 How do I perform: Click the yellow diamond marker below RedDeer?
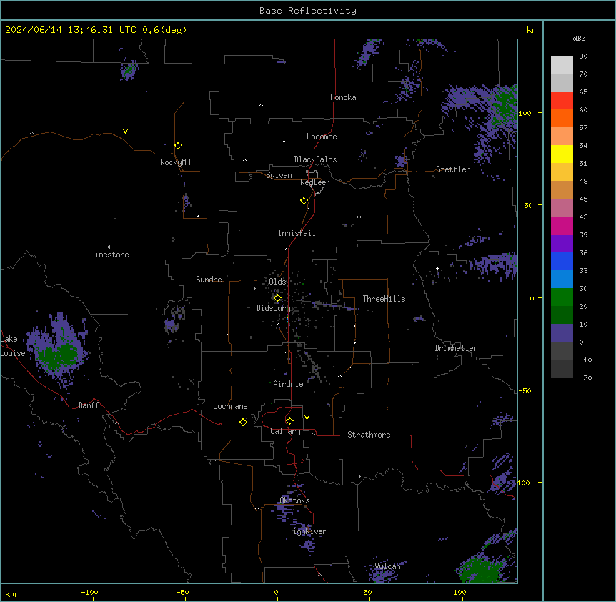304,200
